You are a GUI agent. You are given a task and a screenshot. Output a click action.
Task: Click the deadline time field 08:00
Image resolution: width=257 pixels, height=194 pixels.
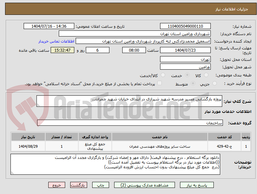coord(134,50)
